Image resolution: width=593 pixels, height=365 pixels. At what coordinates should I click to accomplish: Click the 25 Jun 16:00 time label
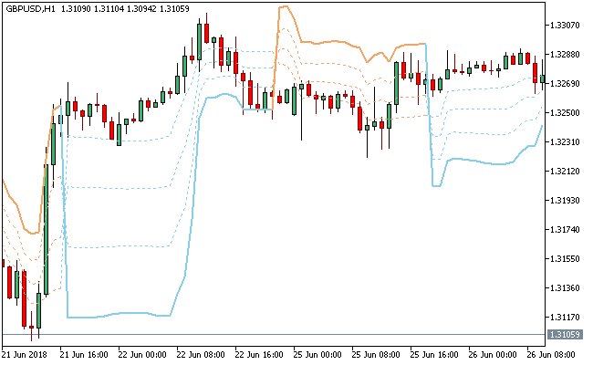point(437,354)
